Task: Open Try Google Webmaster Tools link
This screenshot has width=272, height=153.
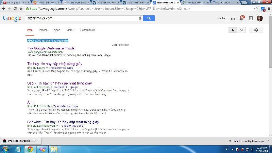Action: pos(51,48)
